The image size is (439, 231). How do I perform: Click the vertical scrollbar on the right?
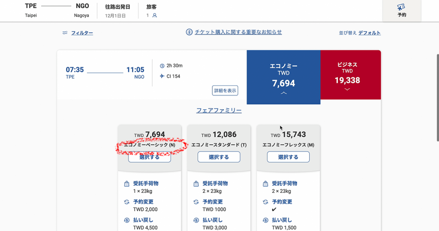(436, 99)
